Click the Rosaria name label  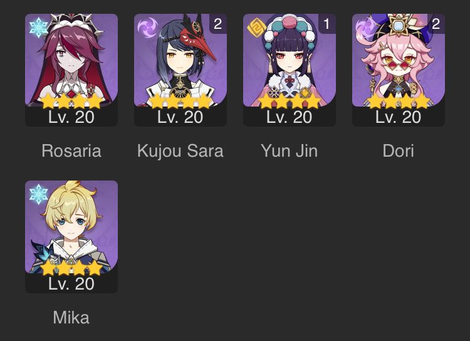(x=71, y=150)
